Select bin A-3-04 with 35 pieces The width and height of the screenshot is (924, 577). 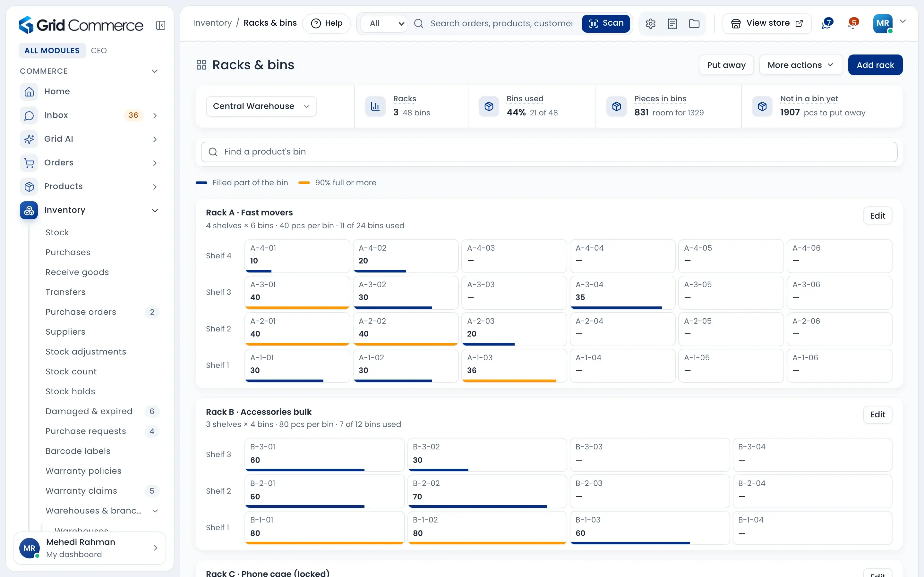(x=622, y=292)
